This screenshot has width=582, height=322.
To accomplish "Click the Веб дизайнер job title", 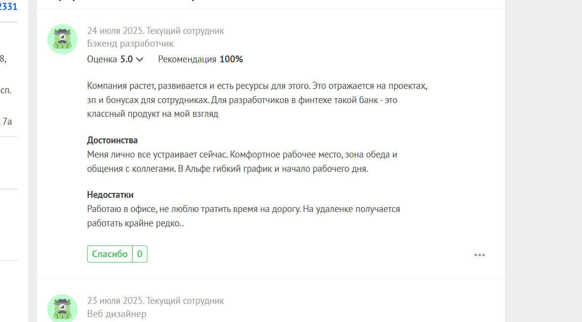I will tap(116, 314).
